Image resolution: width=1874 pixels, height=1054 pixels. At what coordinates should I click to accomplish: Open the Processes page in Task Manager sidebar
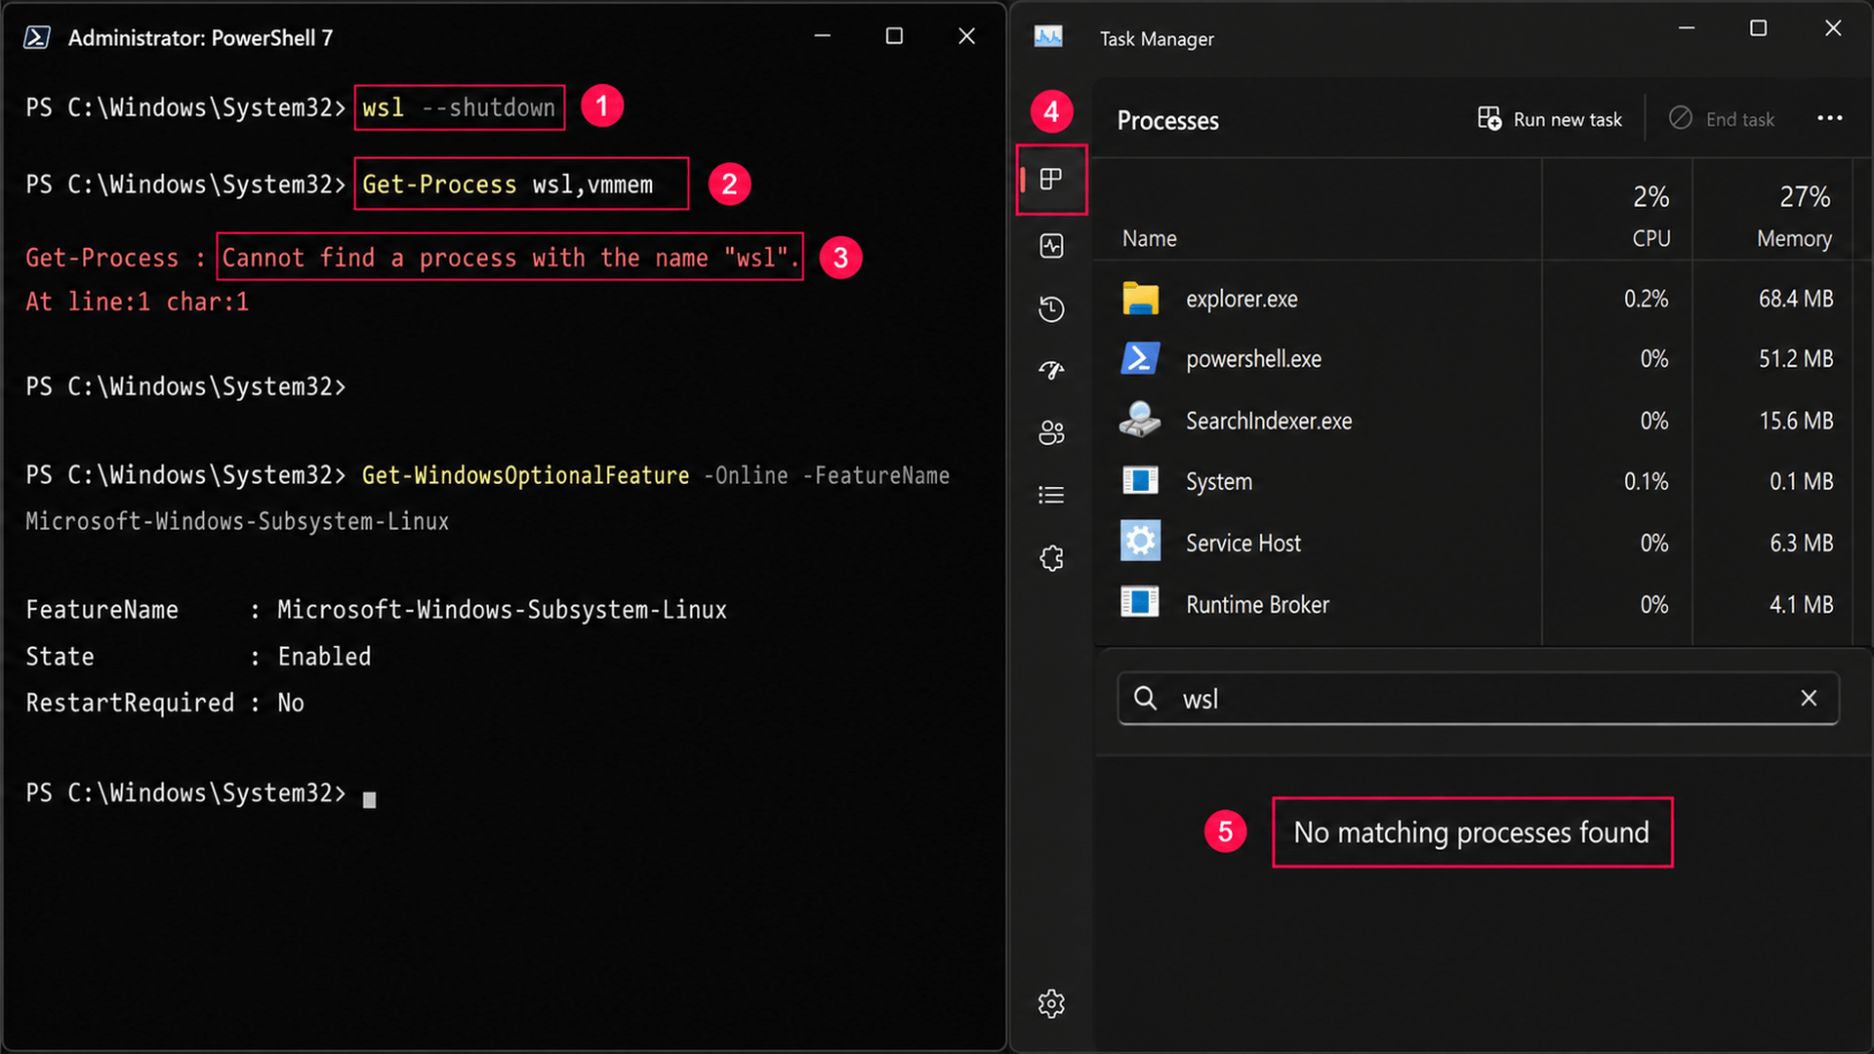1051,180
